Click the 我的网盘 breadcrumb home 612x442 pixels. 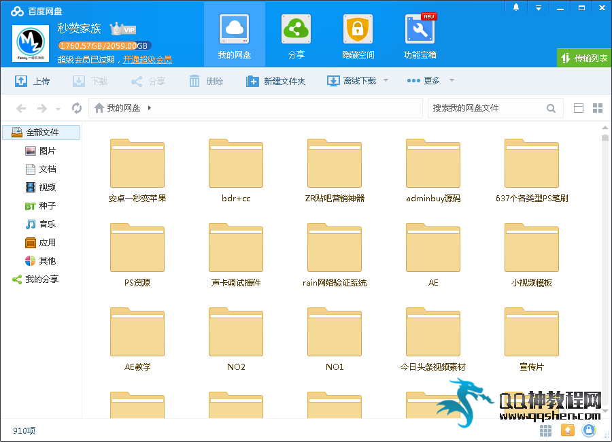click(118, 107)
